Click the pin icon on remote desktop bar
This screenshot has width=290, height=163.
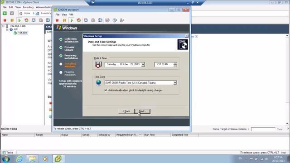(x=93, y=2)
